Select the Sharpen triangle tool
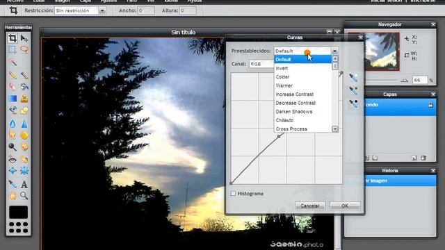 [24, 124]
